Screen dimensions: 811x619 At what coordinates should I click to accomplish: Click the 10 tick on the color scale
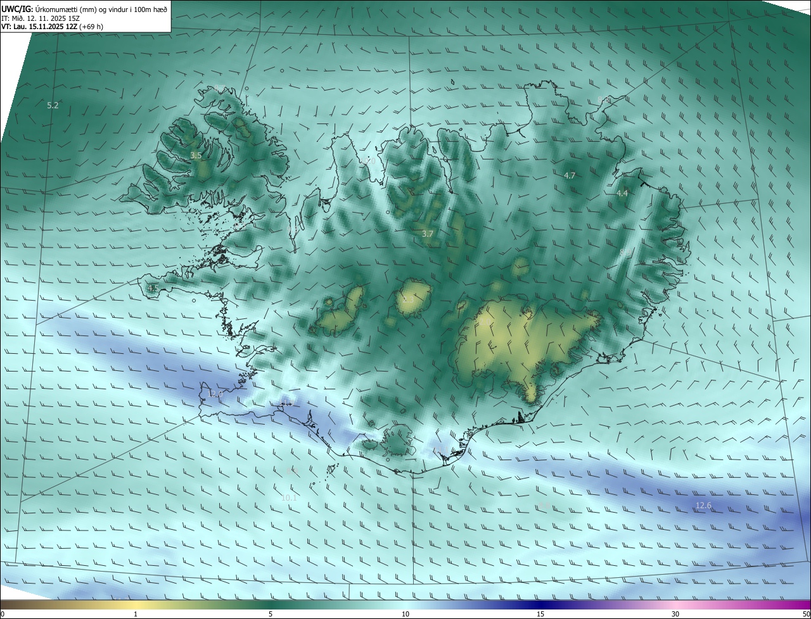[405, 615]
